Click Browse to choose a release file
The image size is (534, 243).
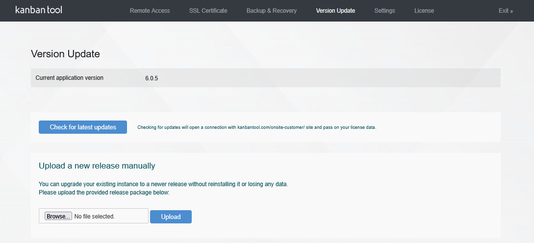click(x=58, y=216)
